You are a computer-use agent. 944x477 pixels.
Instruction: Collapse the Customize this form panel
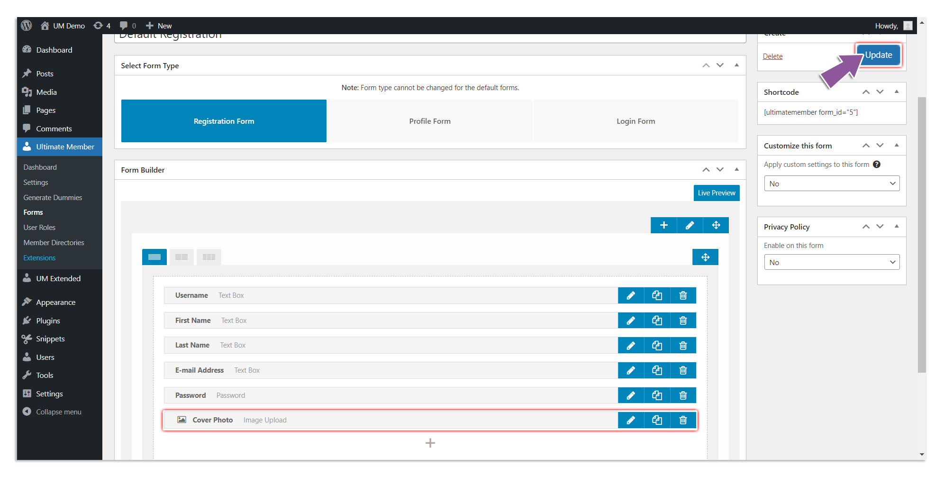point(897,146)
